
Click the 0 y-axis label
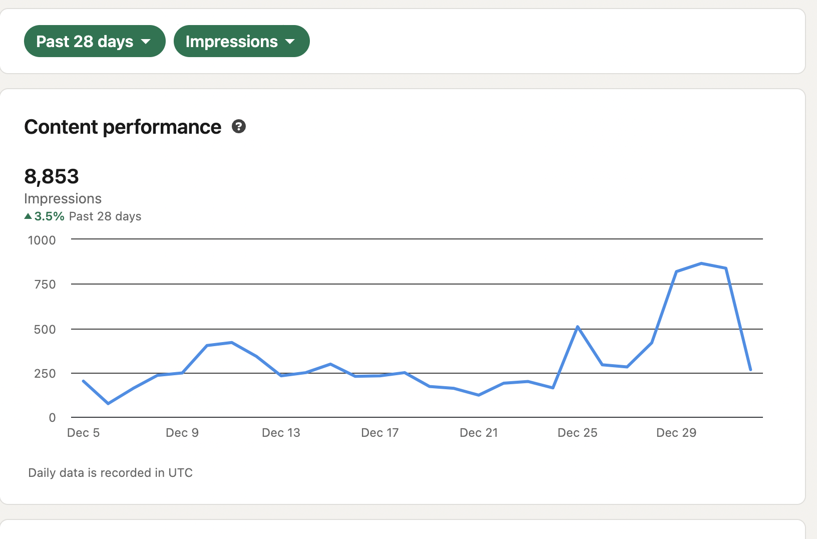52,418
